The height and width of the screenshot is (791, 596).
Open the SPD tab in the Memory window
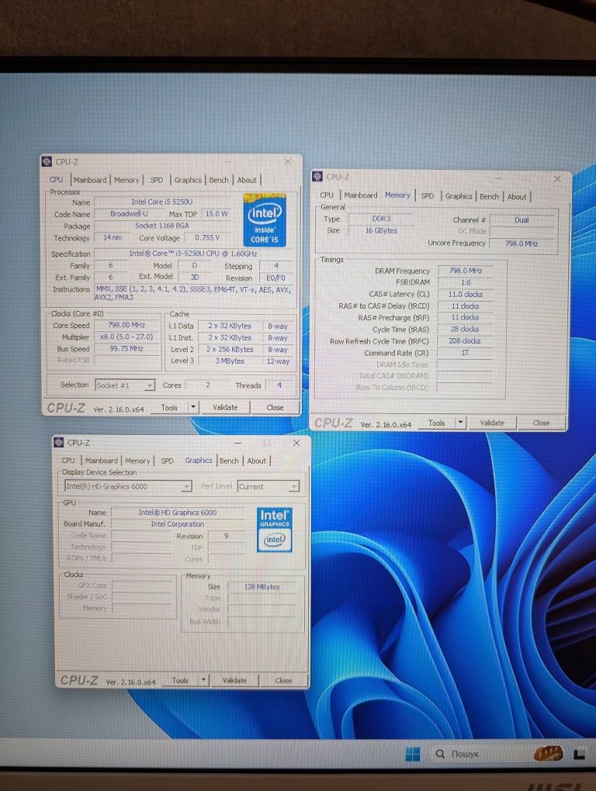click(427, 195)
